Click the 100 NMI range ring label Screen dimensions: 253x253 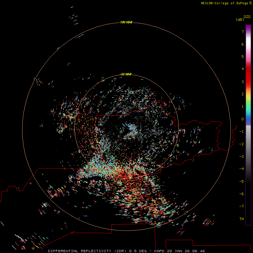coord(126,22)
